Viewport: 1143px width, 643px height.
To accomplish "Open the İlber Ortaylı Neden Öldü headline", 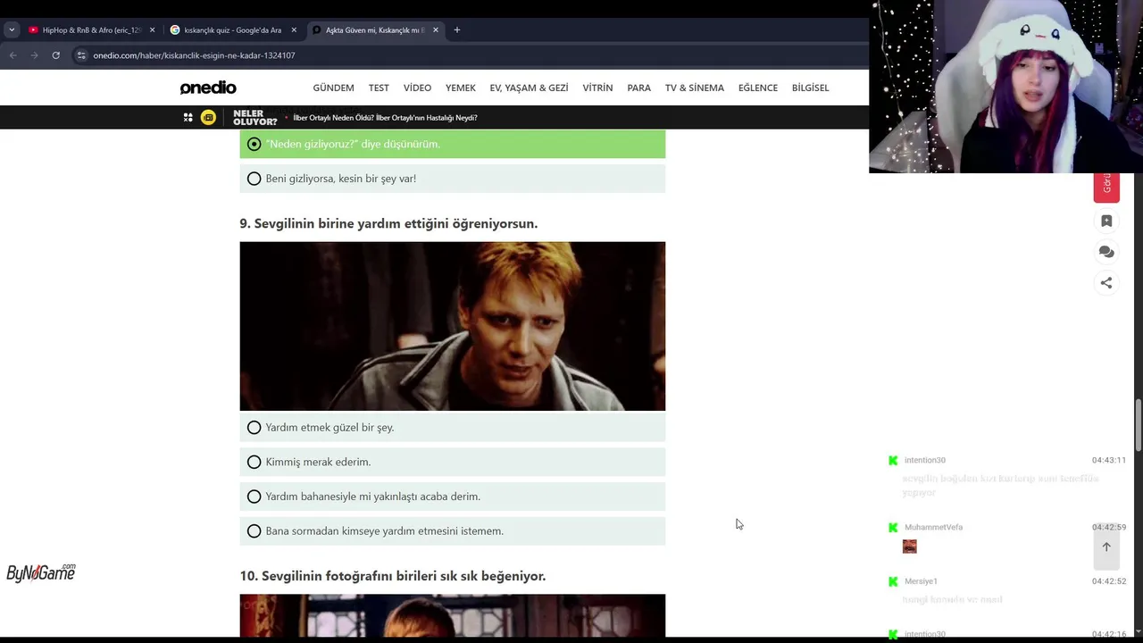I will click(385, 118).
